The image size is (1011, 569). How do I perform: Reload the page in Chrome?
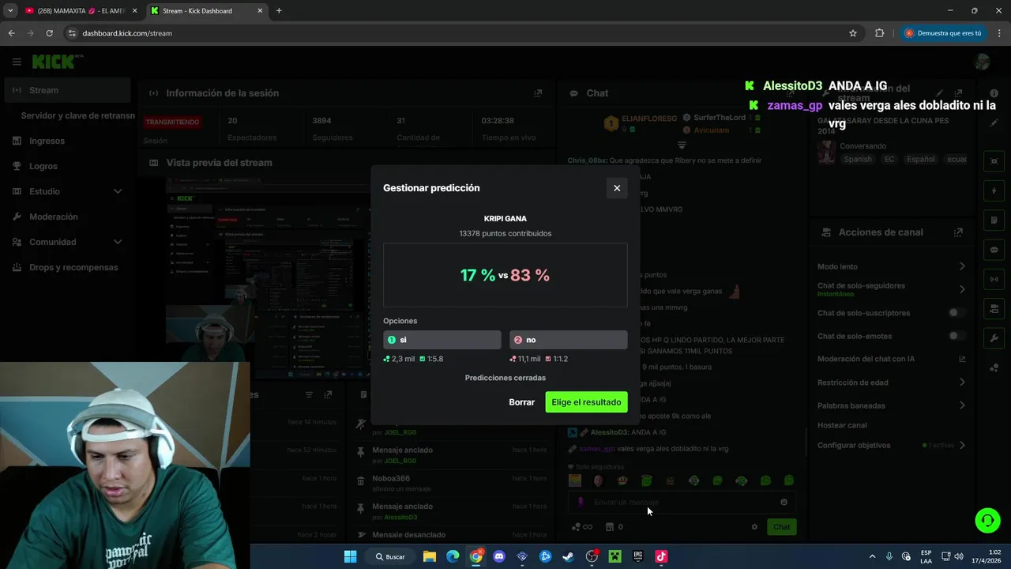pyautogui.click(x=49, y=33)
